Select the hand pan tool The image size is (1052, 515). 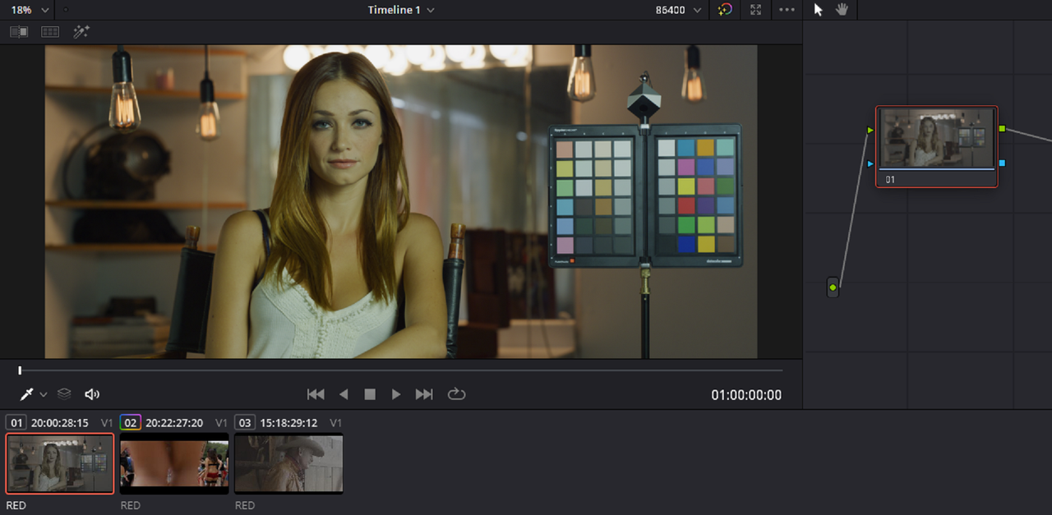(x=842, y=10)
